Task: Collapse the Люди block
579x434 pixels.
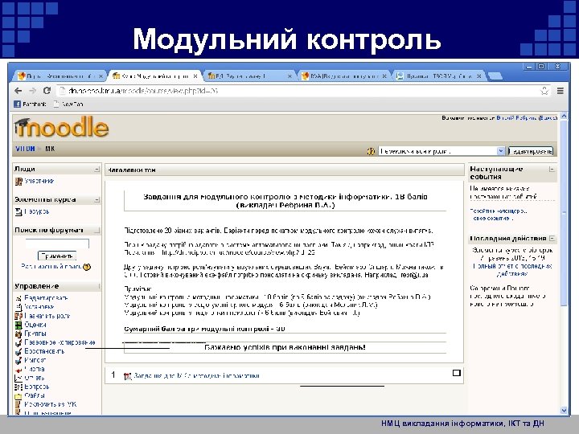Action: pos(96,170)
